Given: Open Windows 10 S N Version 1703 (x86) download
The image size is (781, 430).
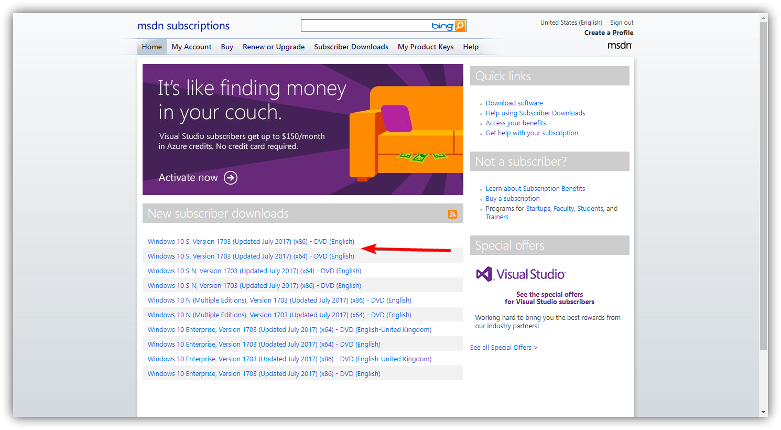Looking at the screenshot, I should (254, 286).
